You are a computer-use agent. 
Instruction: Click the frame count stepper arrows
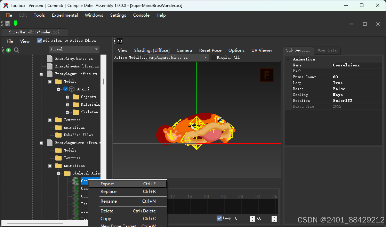tap(274, 219)
